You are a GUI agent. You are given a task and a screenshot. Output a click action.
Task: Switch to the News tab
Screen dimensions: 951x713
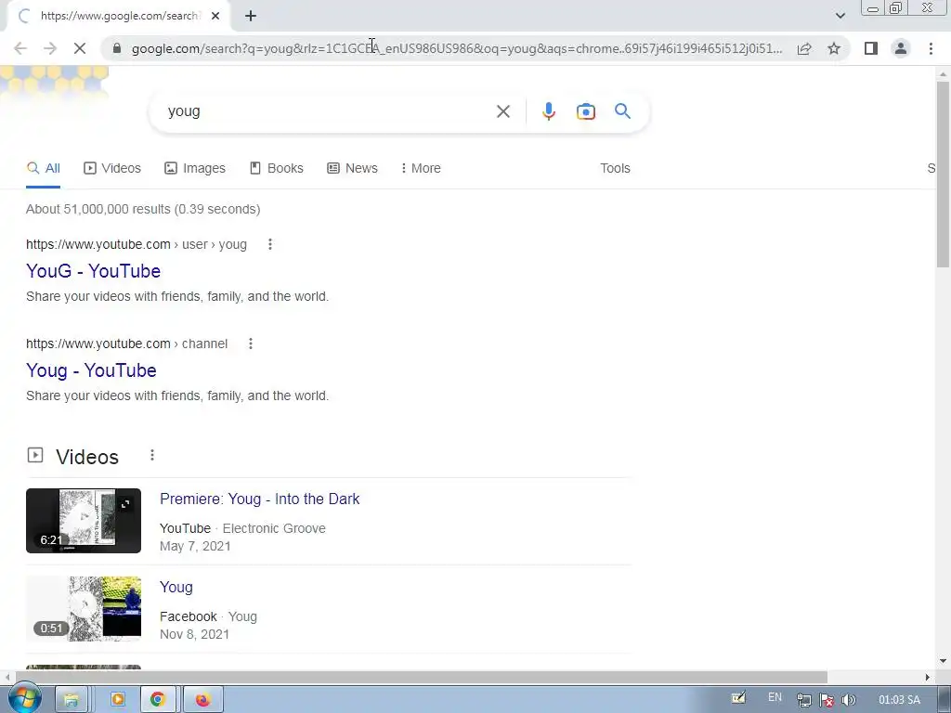point(352,168)
